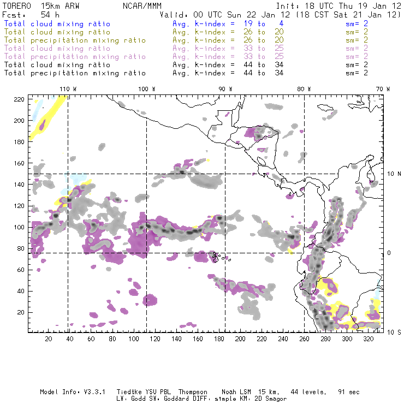
Task: Click the '90 W' longitude label
Action: [225, 89]
